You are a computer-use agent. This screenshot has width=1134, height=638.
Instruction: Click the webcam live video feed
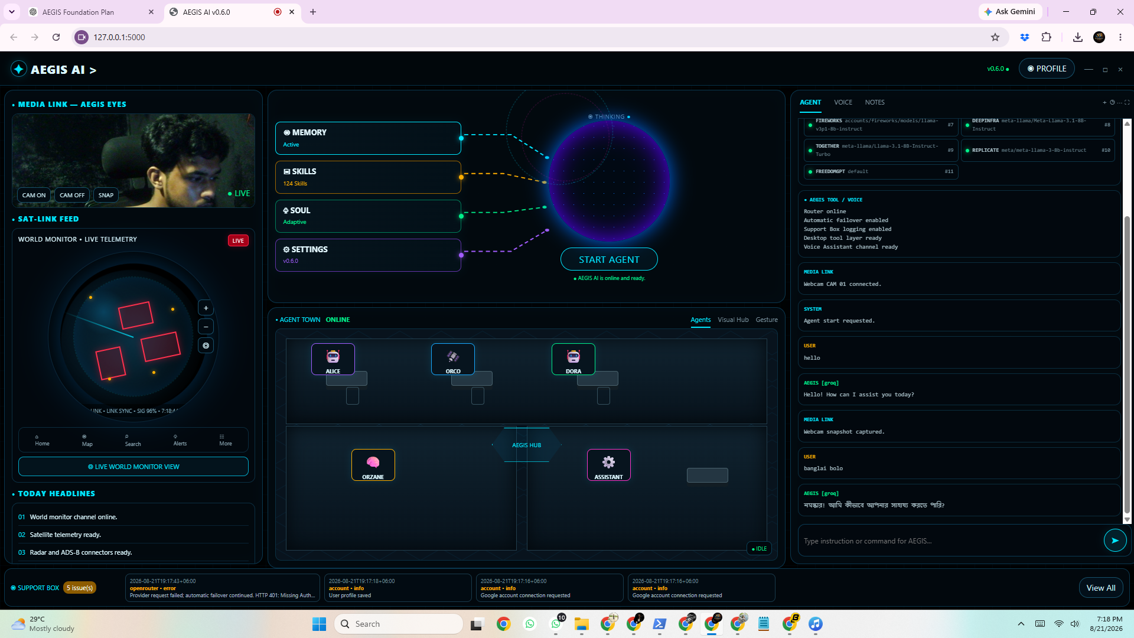(x=133, y=159)
